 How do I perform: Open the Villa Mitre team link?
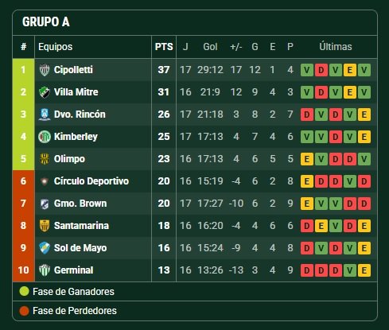point(76,92)
